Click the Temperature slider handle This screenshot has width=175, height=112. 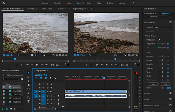pos(162,44)
